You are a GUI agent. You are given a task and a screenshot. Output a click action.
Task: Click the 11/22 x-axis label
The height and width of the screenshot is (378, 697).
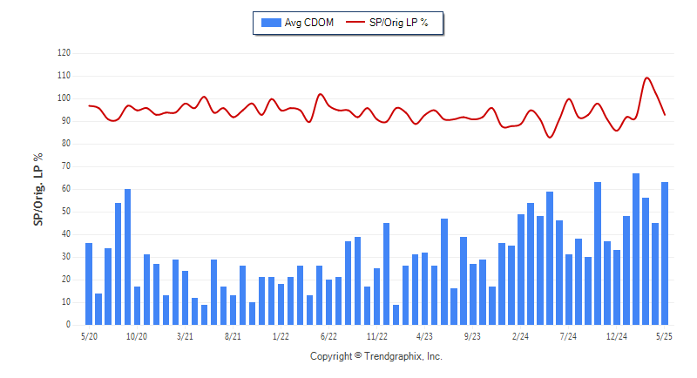[377, 337]
